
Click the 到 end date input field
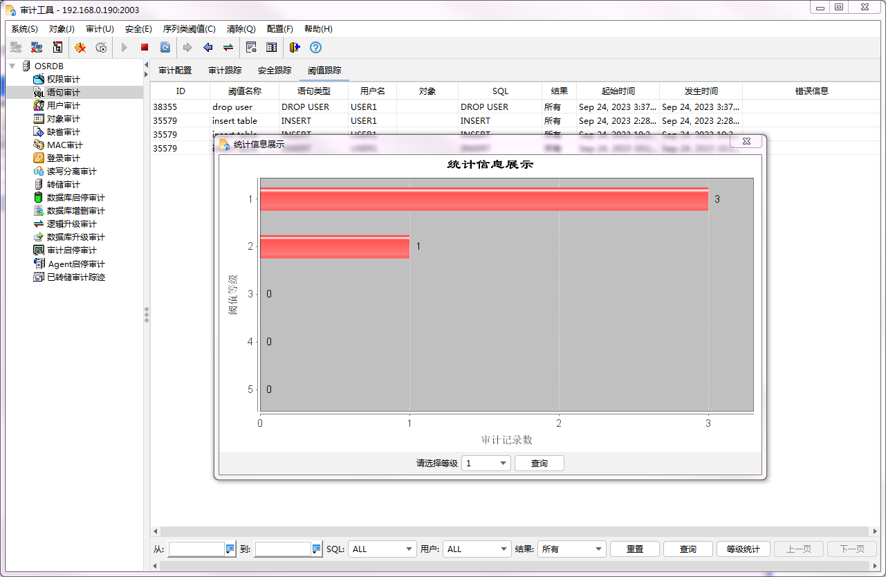282,549
